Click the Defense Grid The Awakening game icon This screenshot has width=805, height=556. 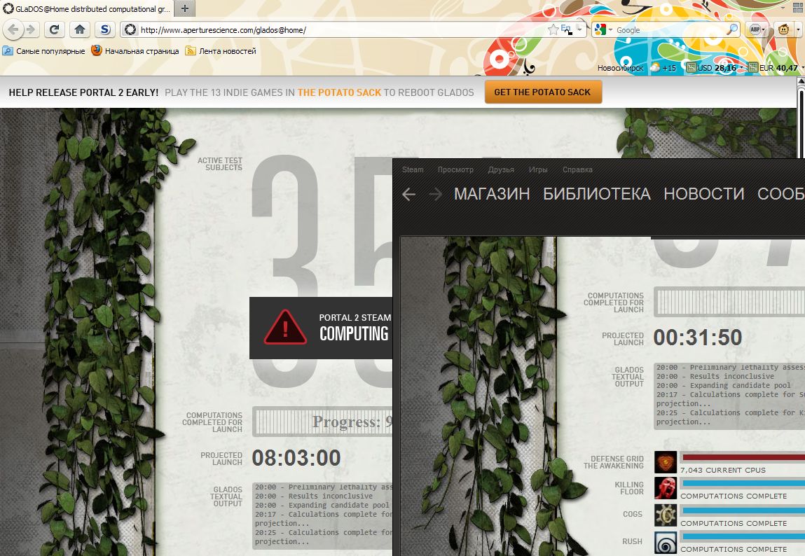coord(666,462)
